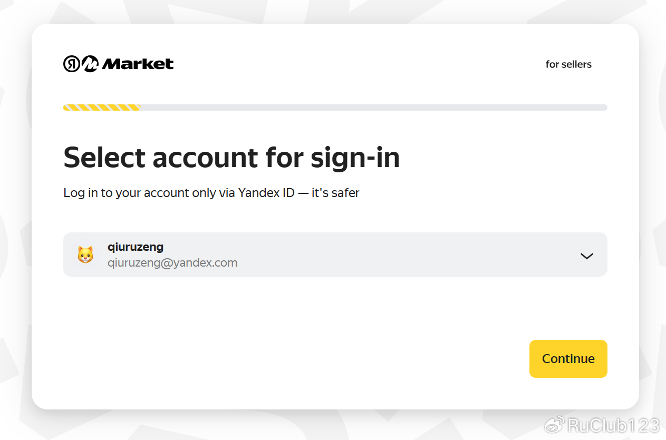Click the Market "M" circle logo
Viewport: 666px width, 440px height.
click(x=90, y=64)
